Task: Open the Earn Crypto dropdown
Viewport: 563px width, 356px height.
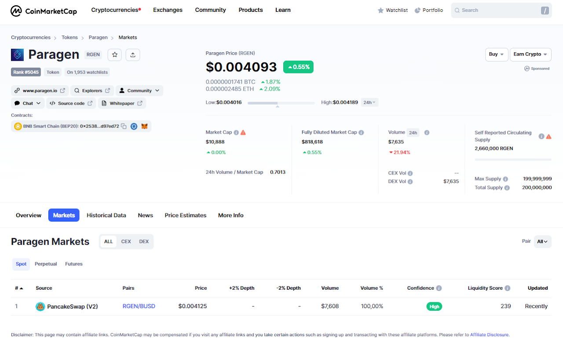Action: pos(530,54)
